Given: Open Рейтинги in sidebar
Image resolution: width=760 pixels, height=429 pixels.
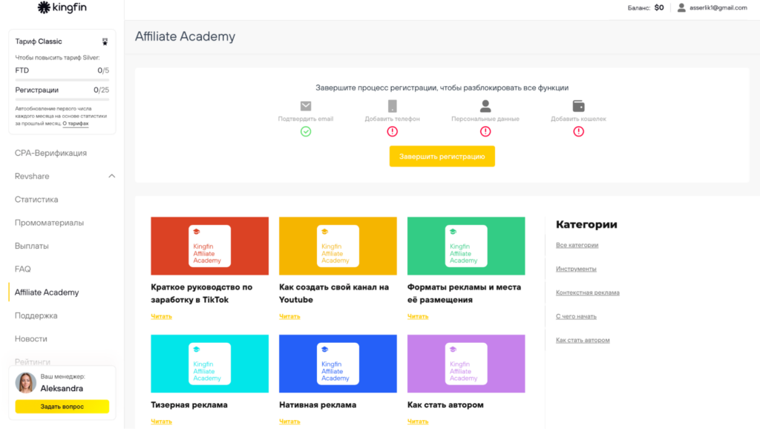Looking at the screenshot, I should [x=33, y=361].
